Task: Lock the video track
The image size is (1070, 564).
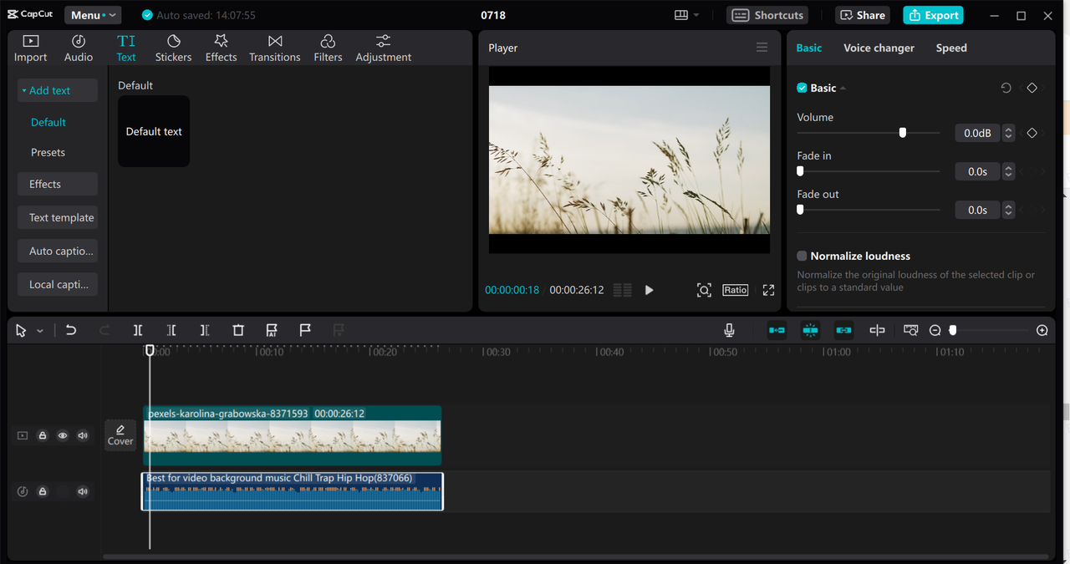Action: coord(43,435)
